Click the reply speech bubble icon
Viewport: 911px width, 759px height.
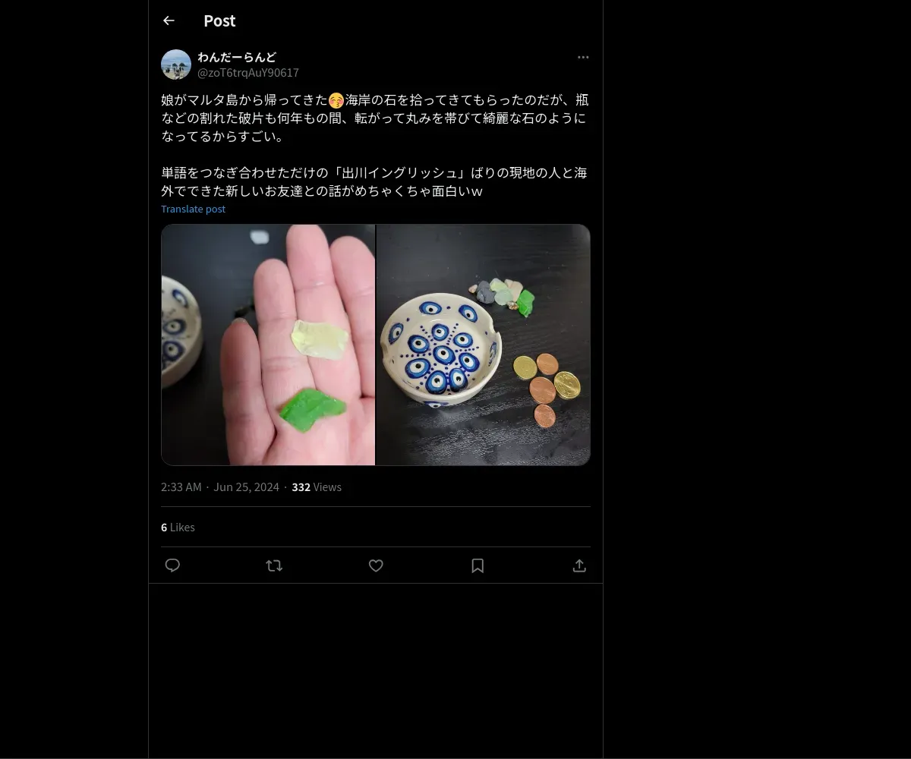tap(172, 565)
